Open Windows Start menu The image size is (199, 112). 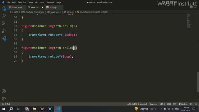pos(4,109)
